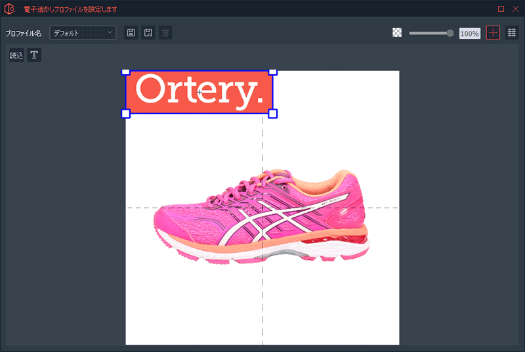The height and width of the screenshot is (352, 525).
Task: Click the save profile as icon
Action: coord(148,33)
